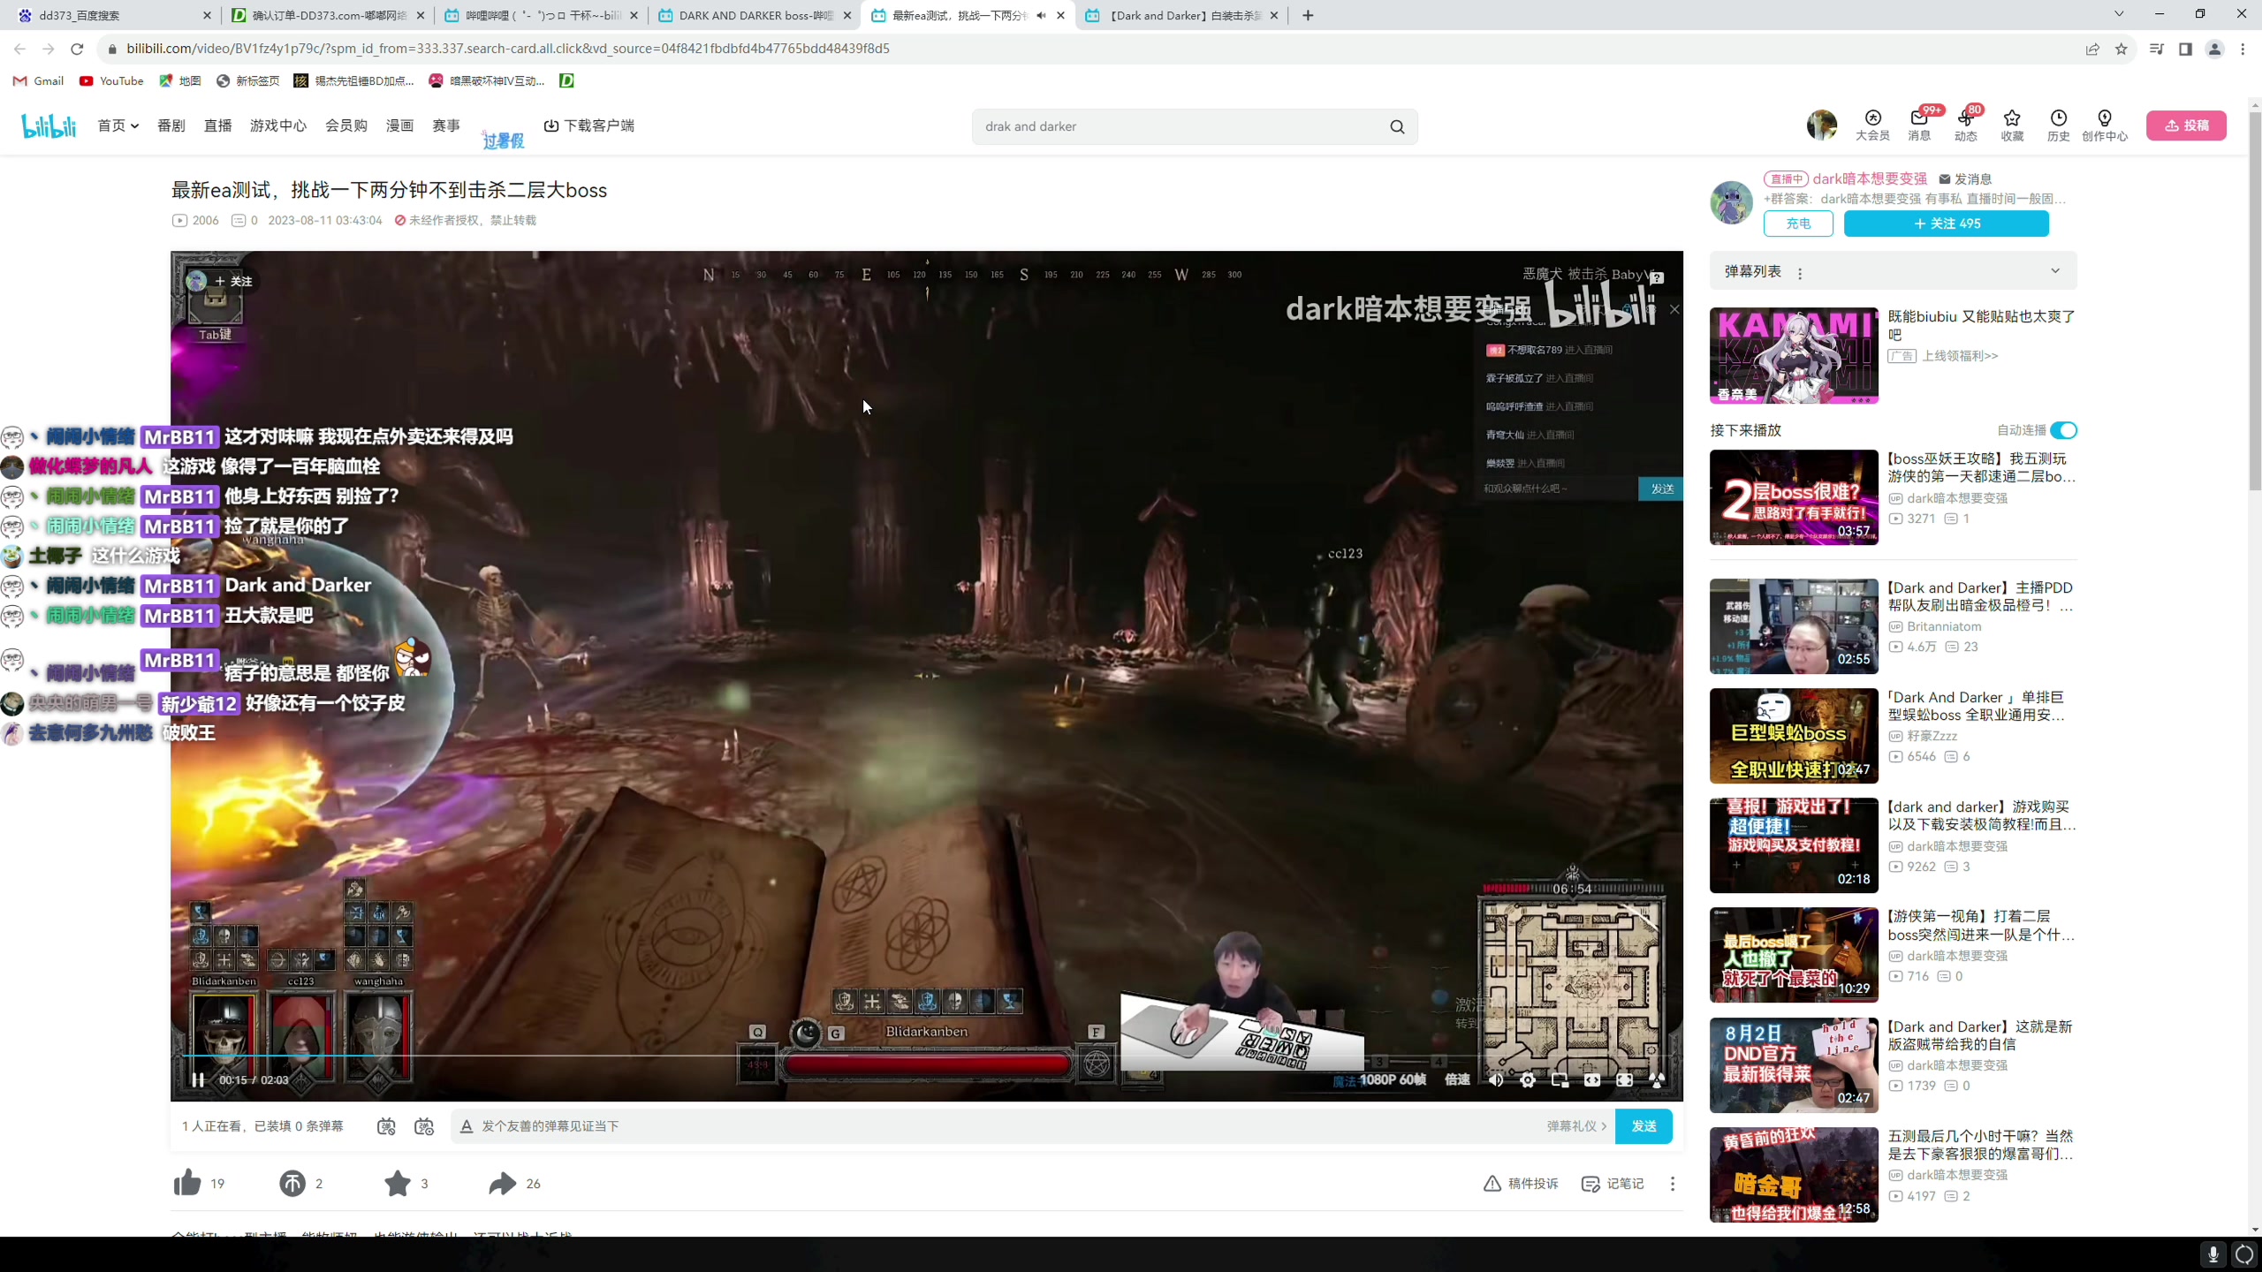
Task: Give coins using the coin icon
Action: pyautogui.click(x=292, y=1183)
